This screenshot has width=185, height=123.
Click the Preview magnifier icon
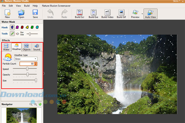[135, 12]
